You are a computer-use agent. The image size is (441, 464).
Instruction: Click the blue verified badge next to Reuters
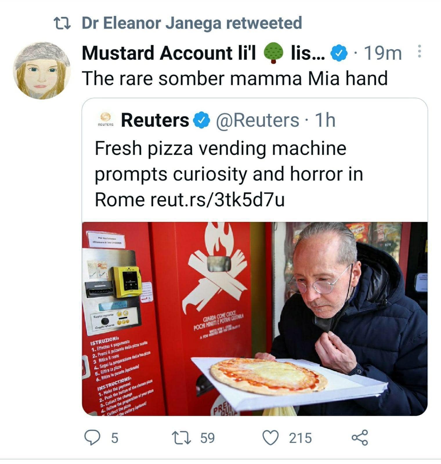(x=202, y=121)
